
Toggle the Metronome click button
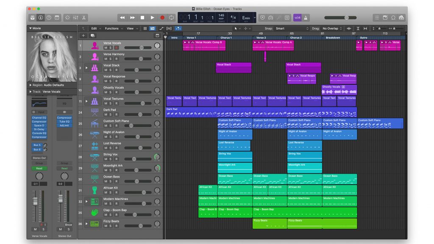point(306,18)
